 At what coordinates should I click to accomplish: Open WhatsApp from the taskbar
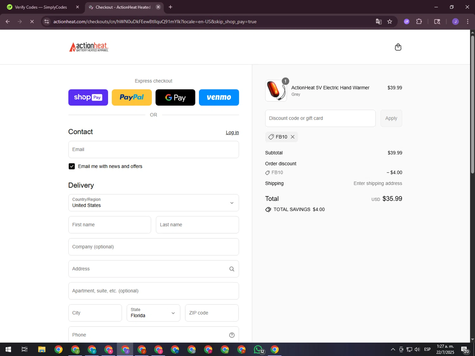pos(258,349)
